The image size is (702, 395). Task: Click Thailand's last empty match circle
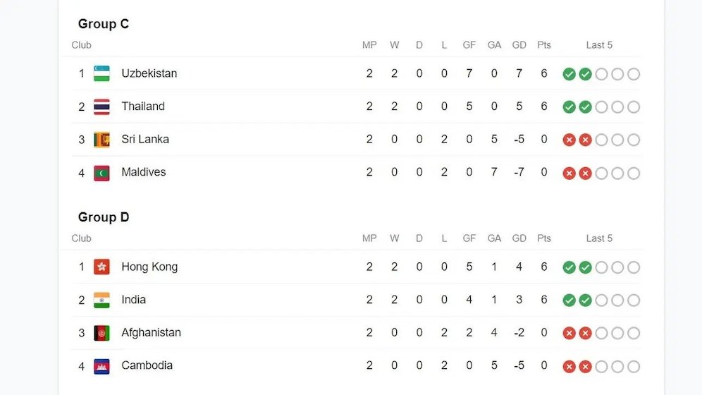[634, 107]
